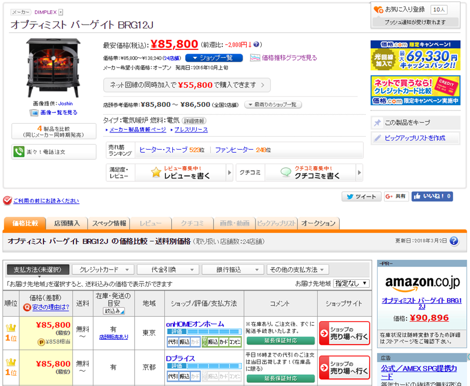Click the speech bubble kuchikomi icon

coord(285,172)
